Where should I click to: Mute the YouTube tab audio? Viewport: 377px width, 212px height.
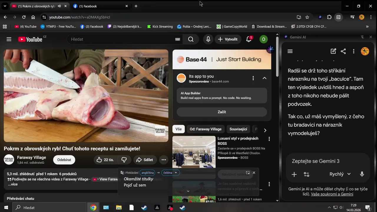[x=59, y=6]
